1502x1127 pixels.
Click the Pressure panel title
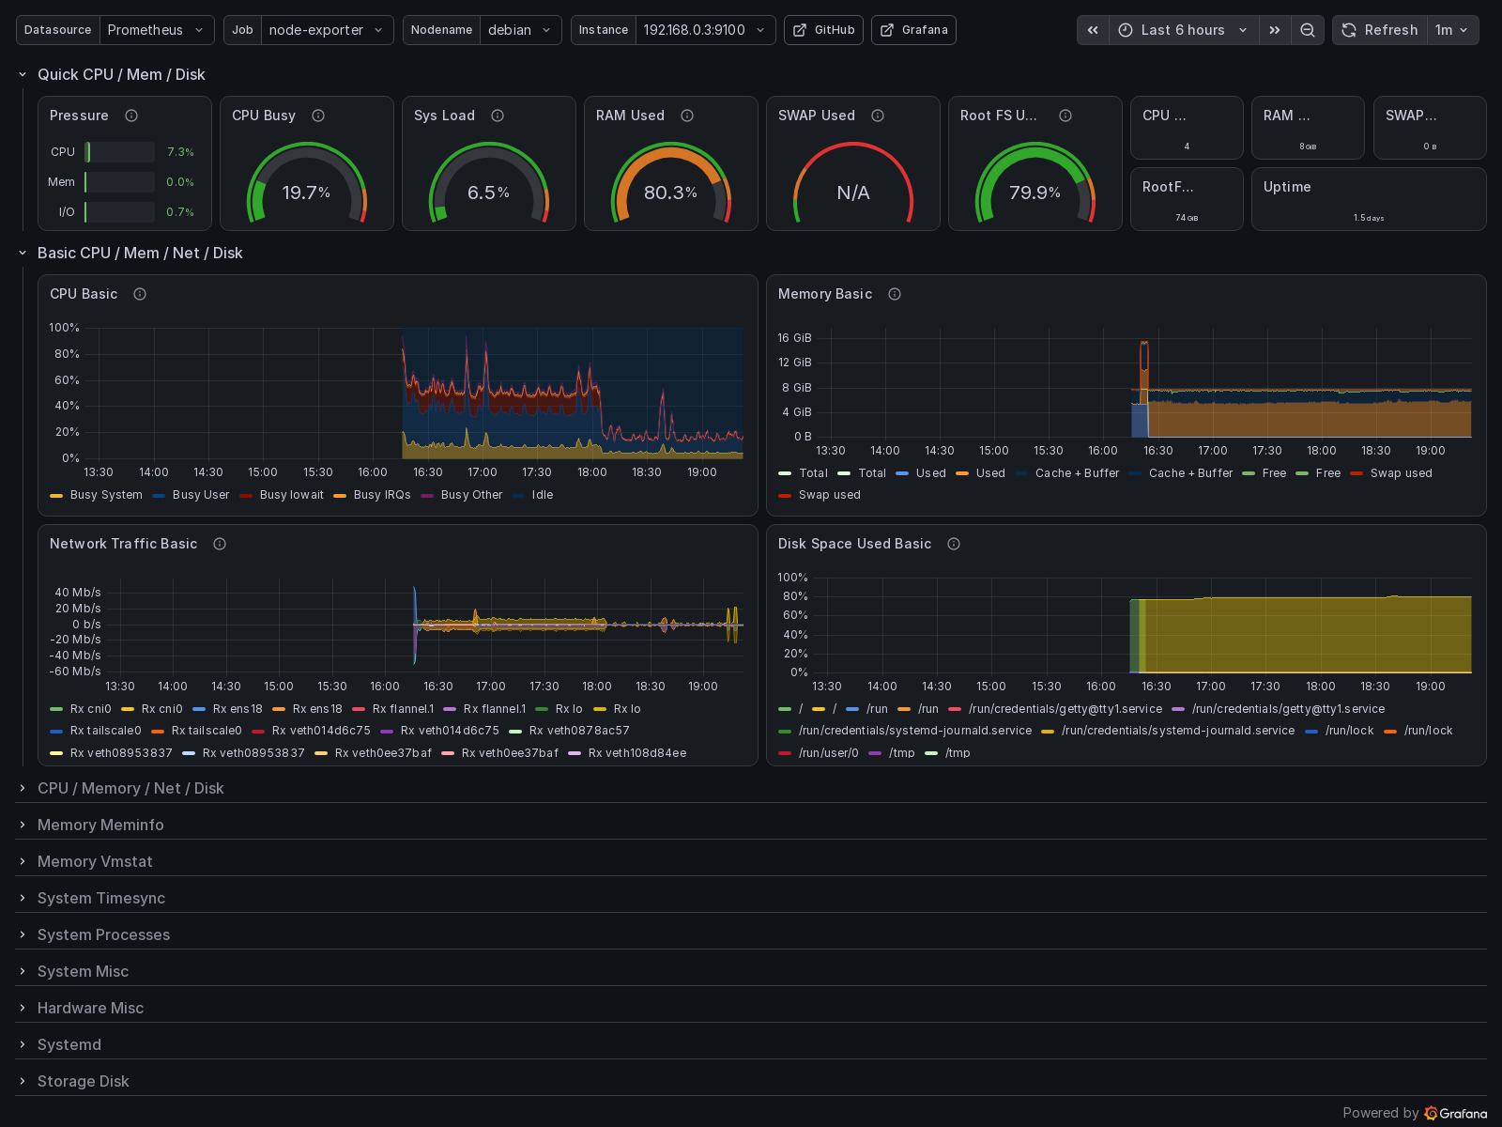click(x=79, y=116)
